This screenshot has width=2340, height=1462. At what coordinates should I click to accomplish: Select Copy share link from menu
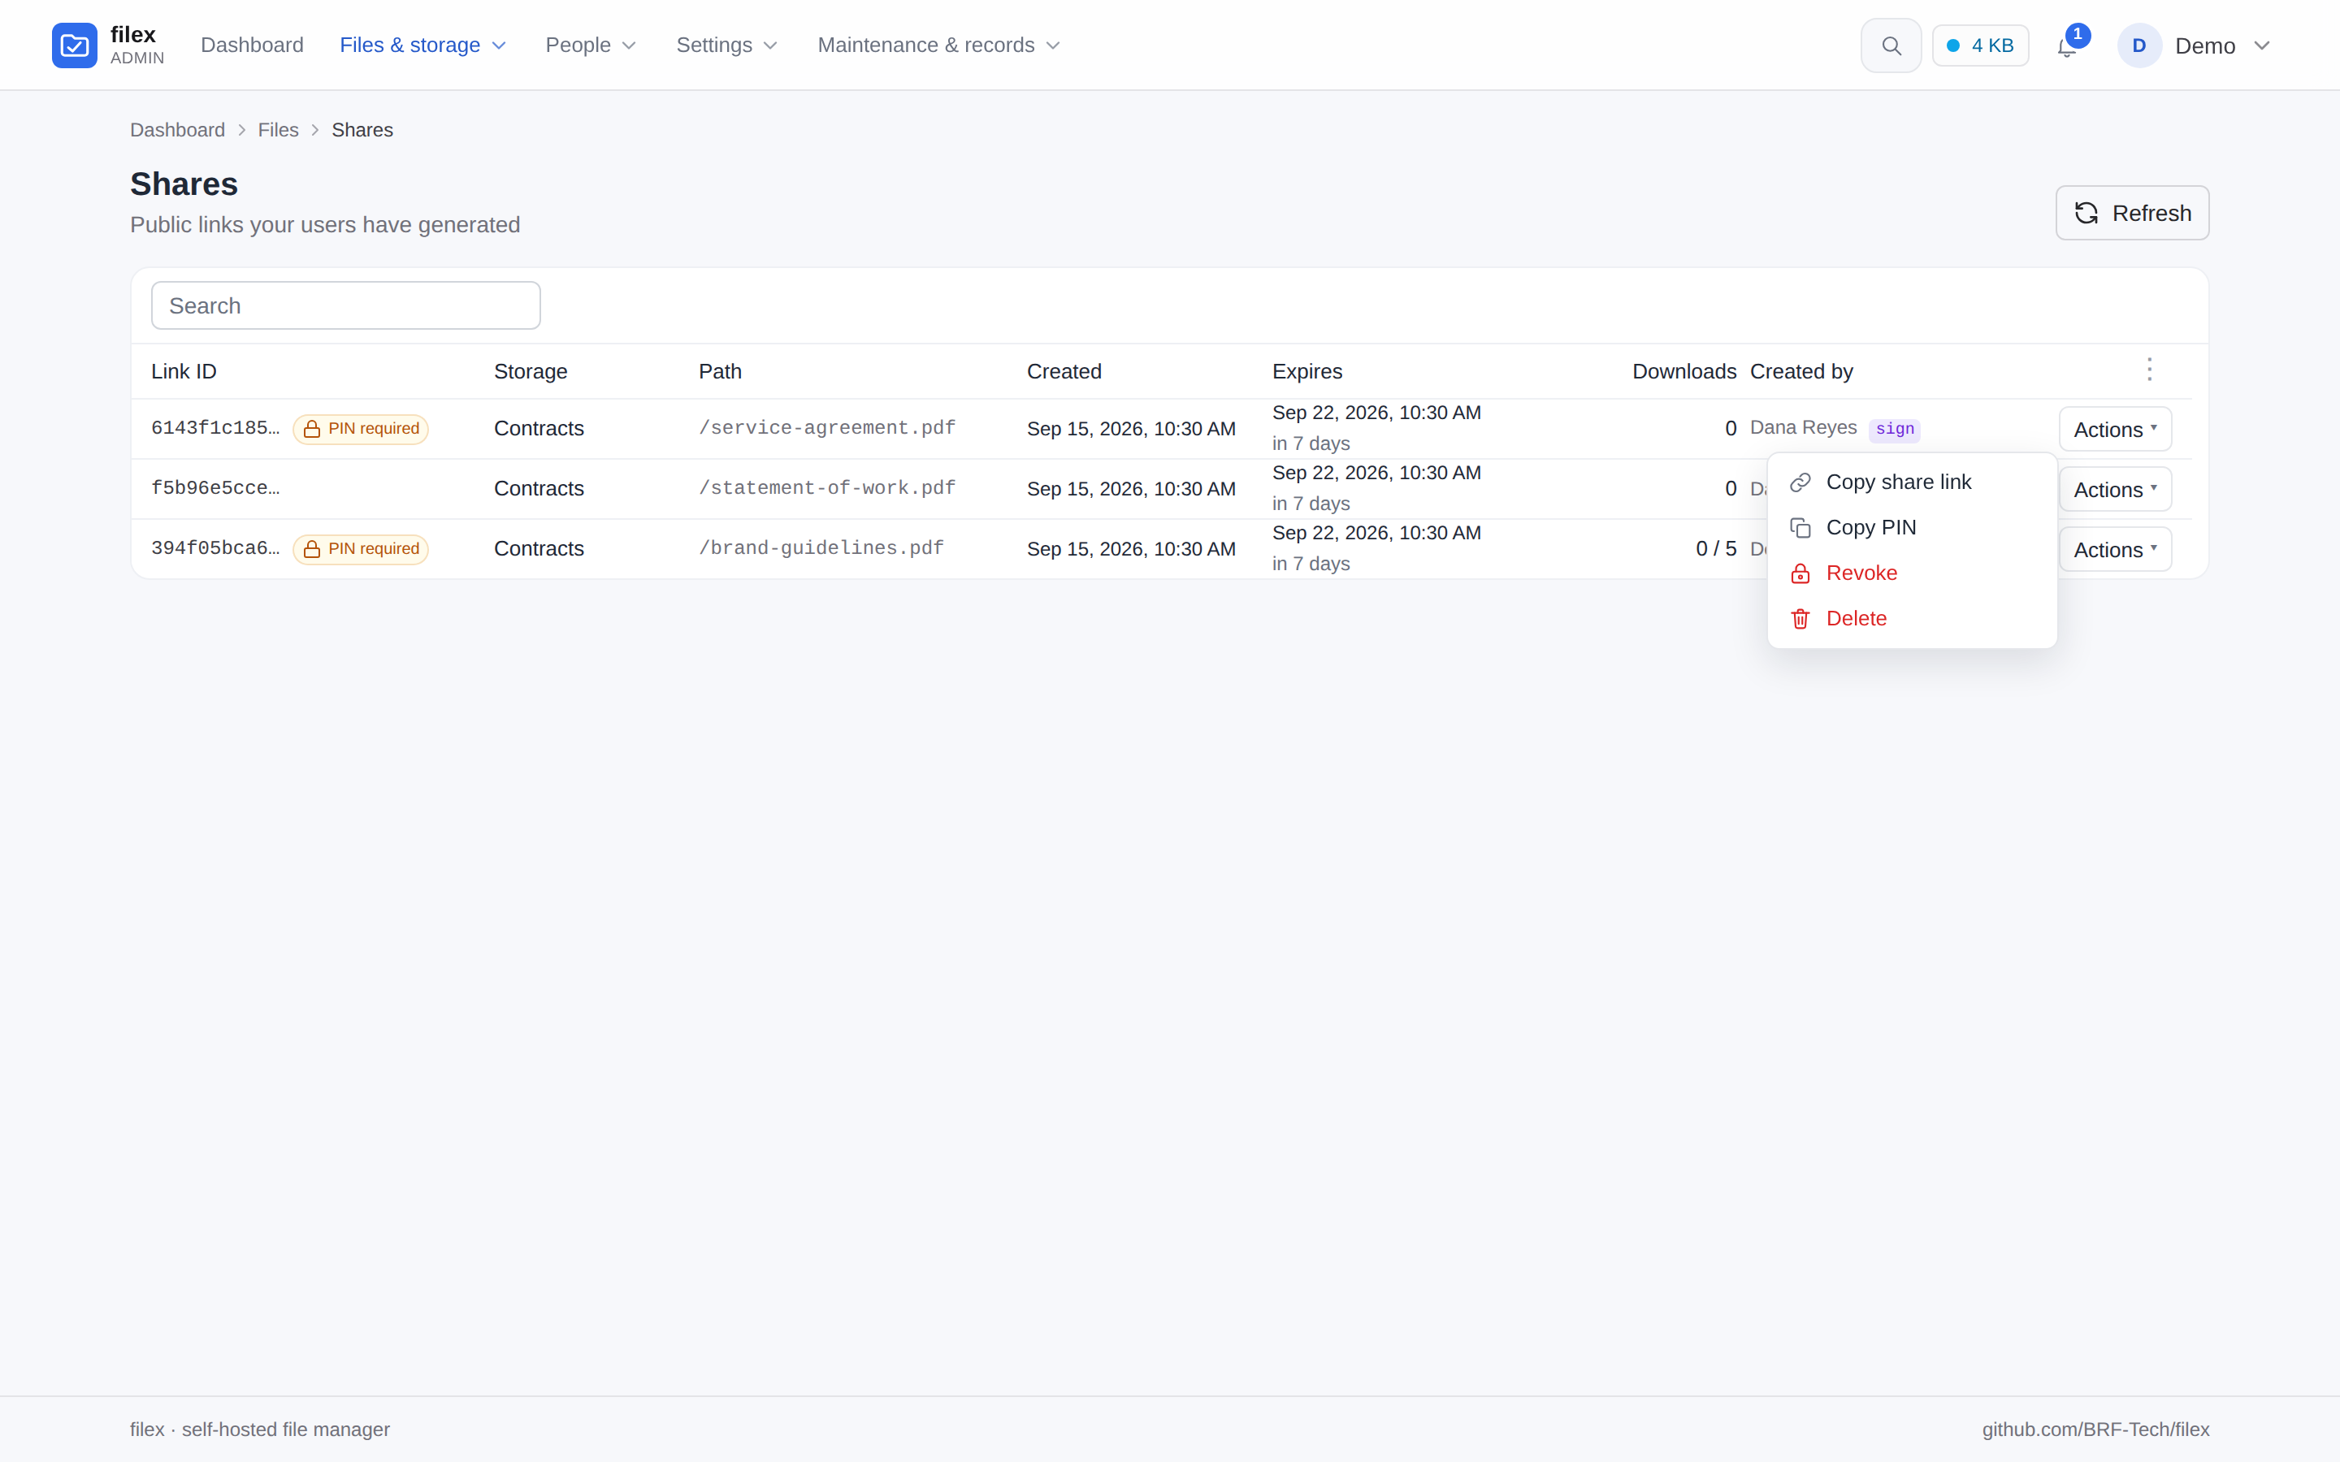[1912, 482]
